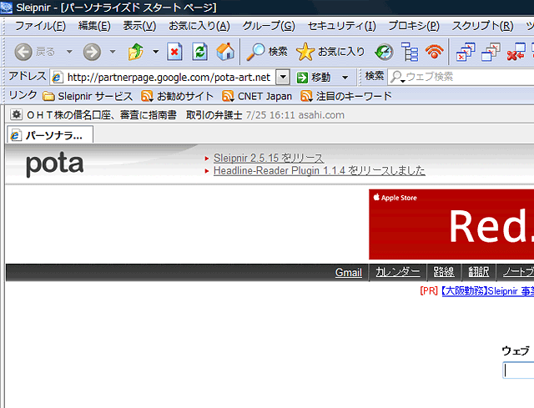This screenshot has height=408, width=534.
Task: Open the Back history dropdown arrow
Action: tap(69, 52)
